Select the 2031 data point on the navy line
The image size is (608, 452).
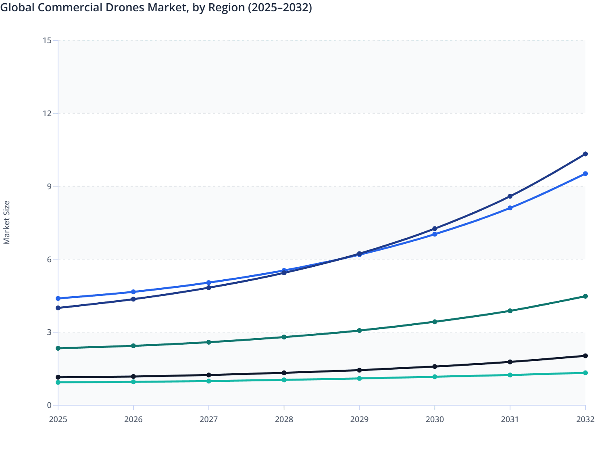510,196
